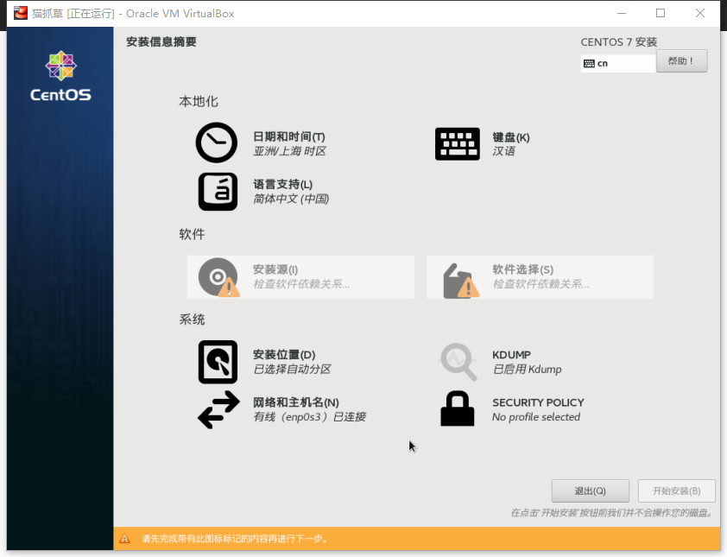The image size is (727, 557).
Task: Click the 退出(Q) quit button
Action: 591,491
